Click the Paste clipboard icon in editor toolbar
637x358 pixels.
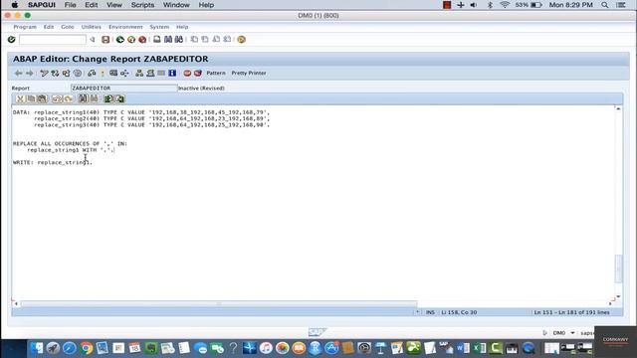point(42,98)
